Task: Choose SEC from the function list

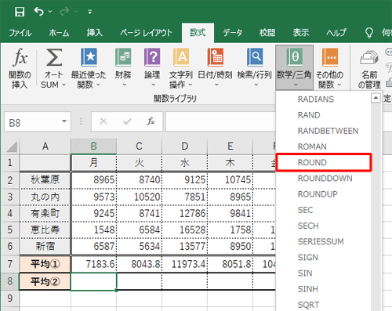Action: 305,210
